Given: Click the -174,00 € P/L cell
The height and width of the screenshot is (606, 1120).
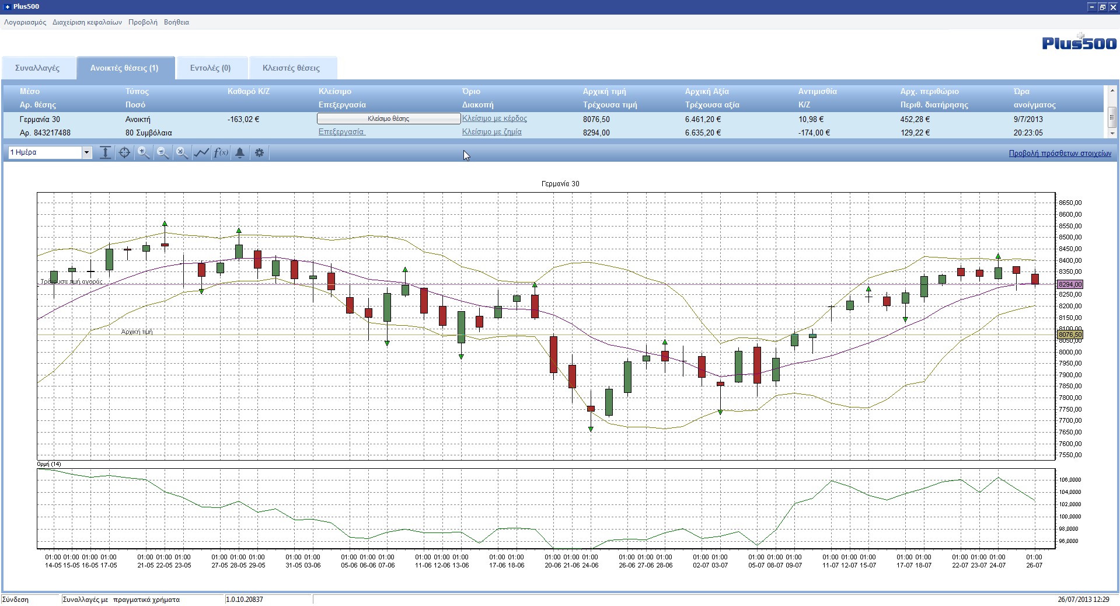Looking at the screenshot, I should (815, 133).
